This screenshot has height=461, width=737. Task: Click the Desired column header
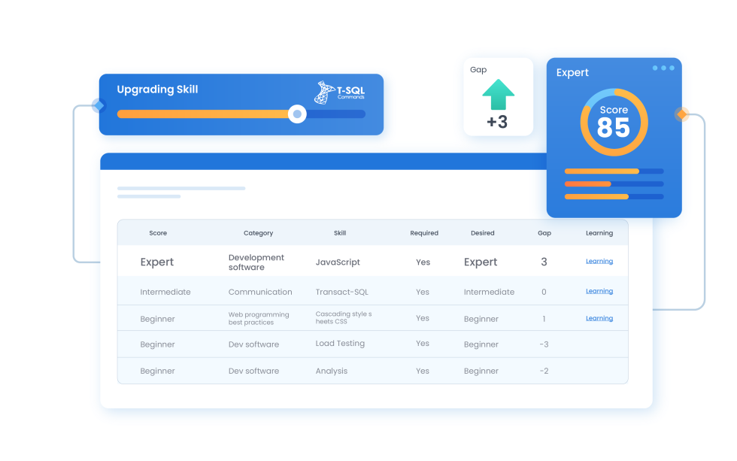(482, 233)
